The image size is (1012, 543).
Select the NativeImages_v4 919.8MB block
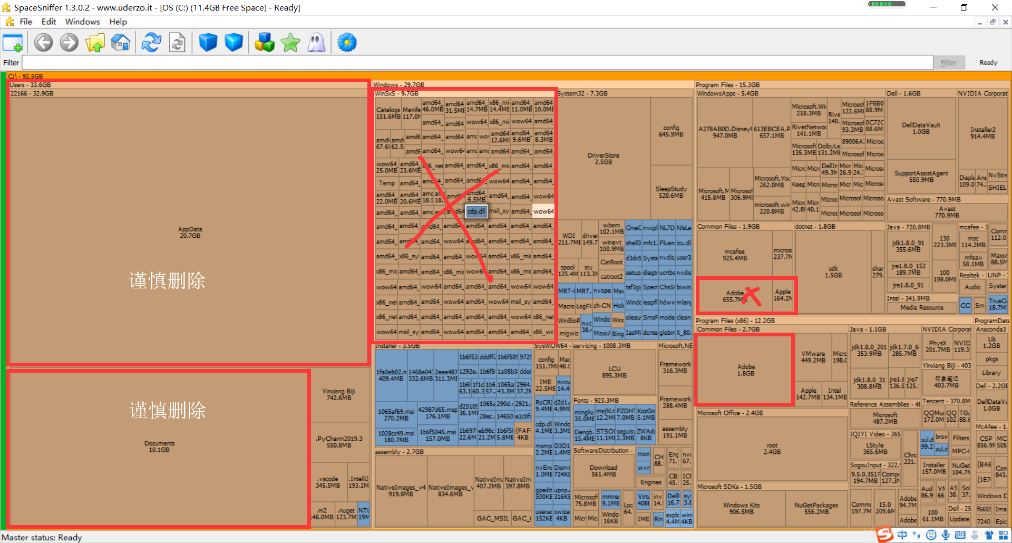point(401,491)
